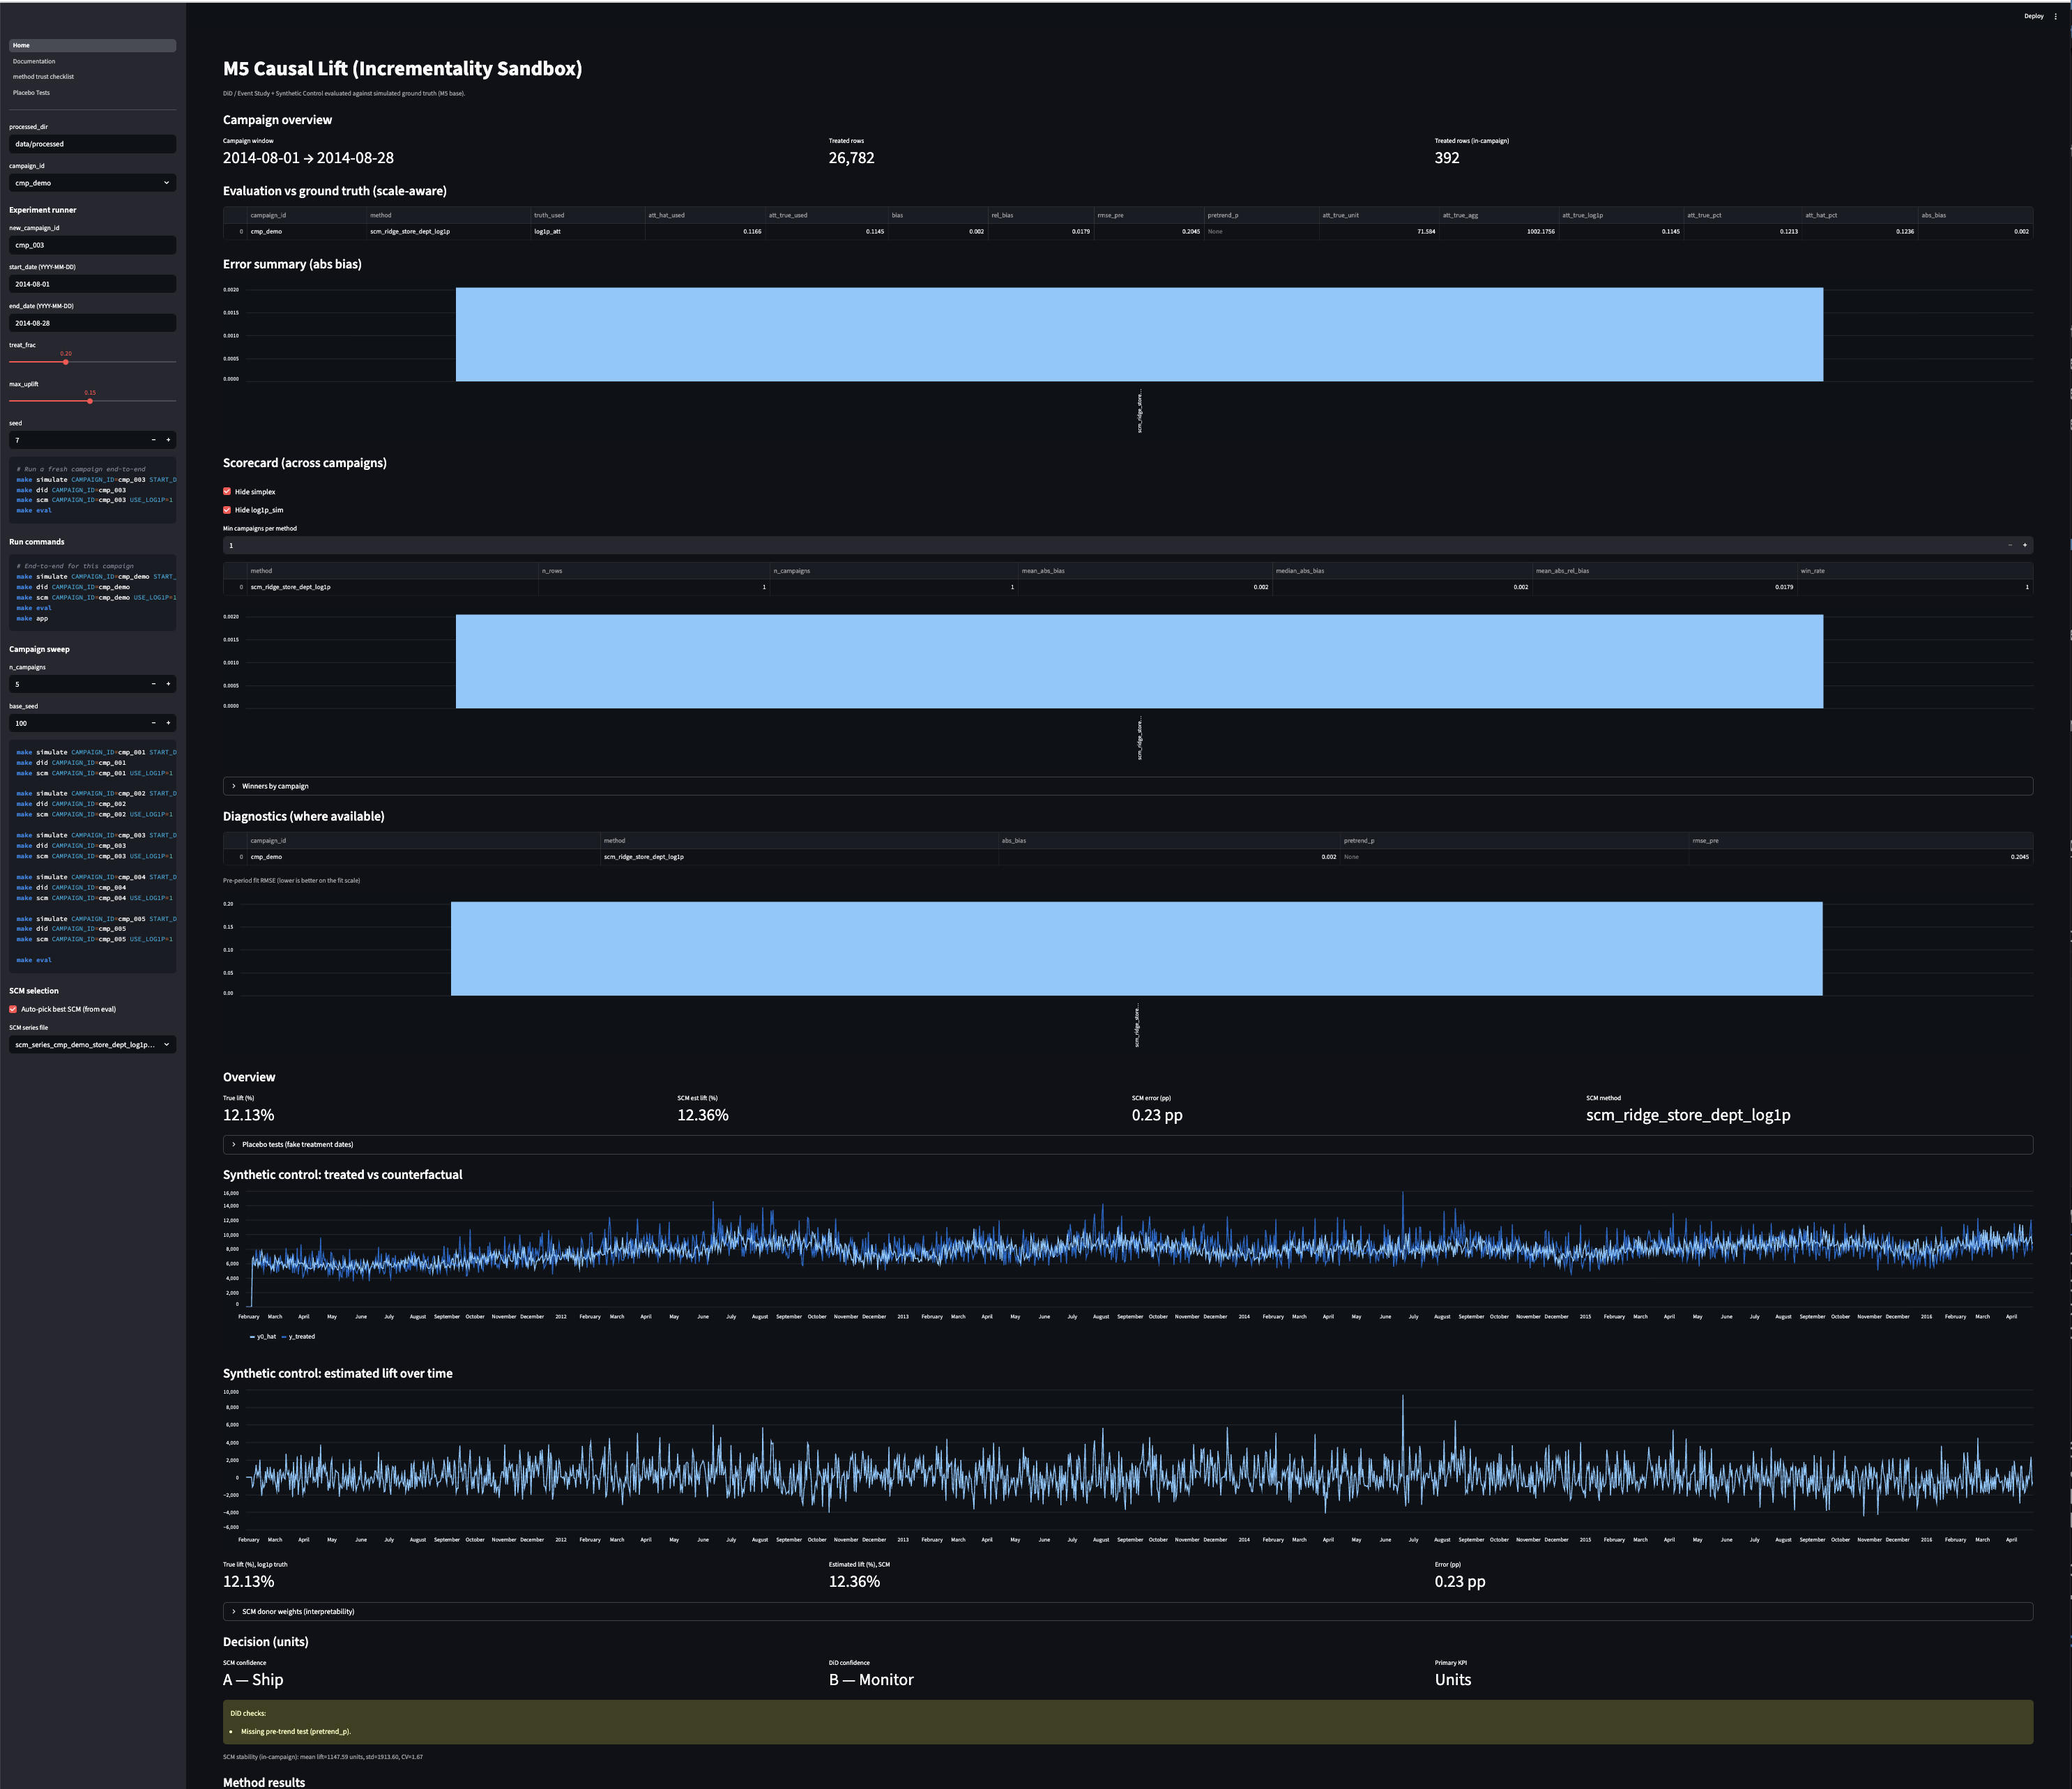Expand Winners by campaign section

tap(275, 786)
